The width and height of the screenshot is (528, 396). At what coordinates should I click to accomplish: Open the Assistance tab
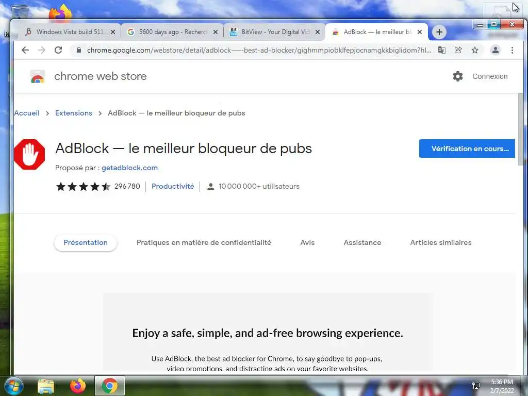(x=362, y=242)
